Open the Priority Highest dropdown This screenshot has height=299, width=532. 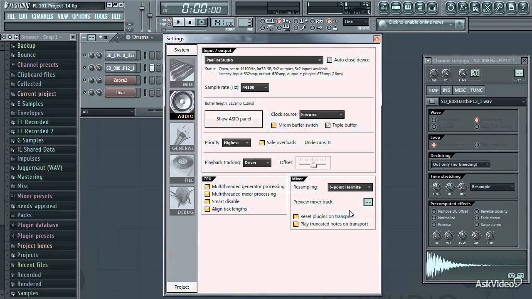(236, 142)
